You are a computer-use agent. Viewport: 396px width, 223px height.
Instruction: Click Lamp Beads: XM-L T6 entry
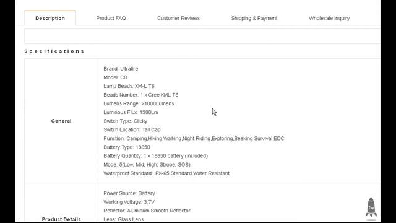click(x=129, y=86)
